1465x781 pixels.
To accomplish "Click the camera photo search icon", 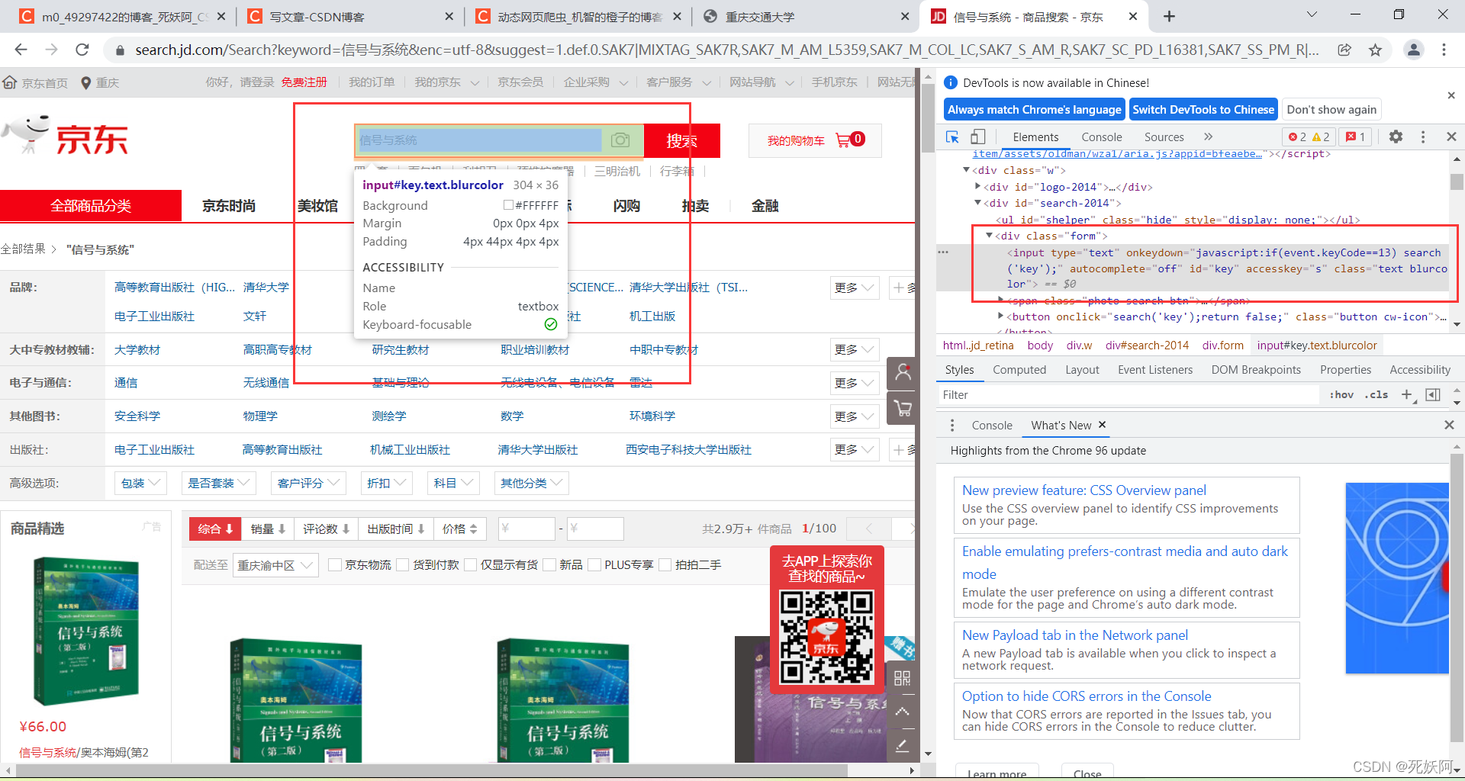I will (620, 140).
